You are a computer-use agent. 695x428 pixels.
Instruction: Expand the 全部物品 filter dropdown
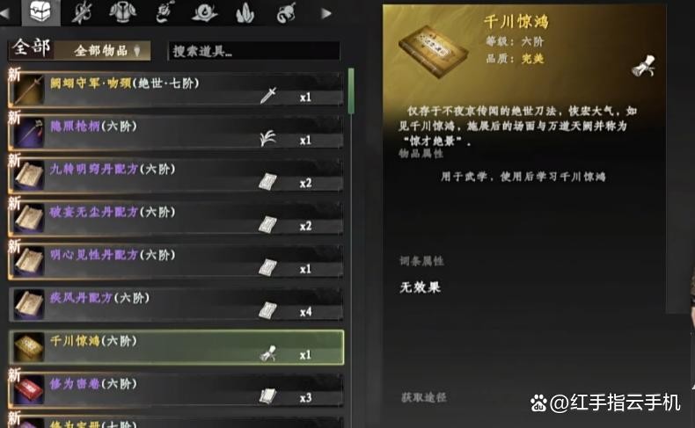point(103,51)
